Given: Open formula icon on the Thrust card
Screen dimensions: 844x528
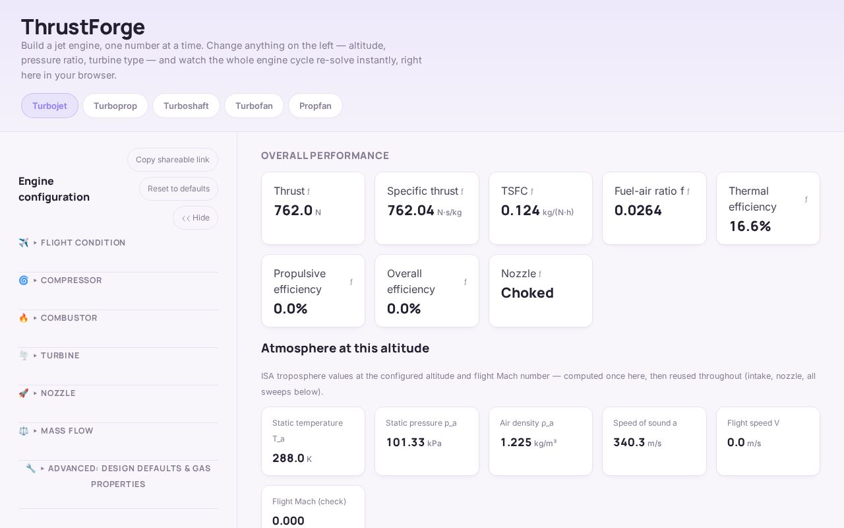Looking at the screenshot, I should [309, 191].
